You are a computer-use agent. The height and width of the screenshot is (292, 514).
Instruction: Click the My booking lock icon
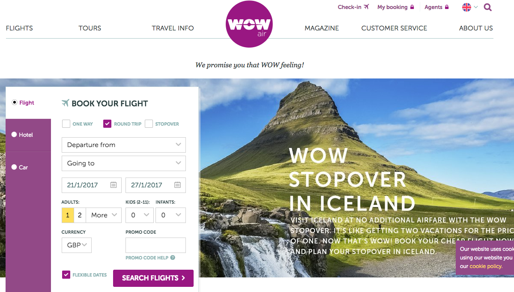pos(412,7)
